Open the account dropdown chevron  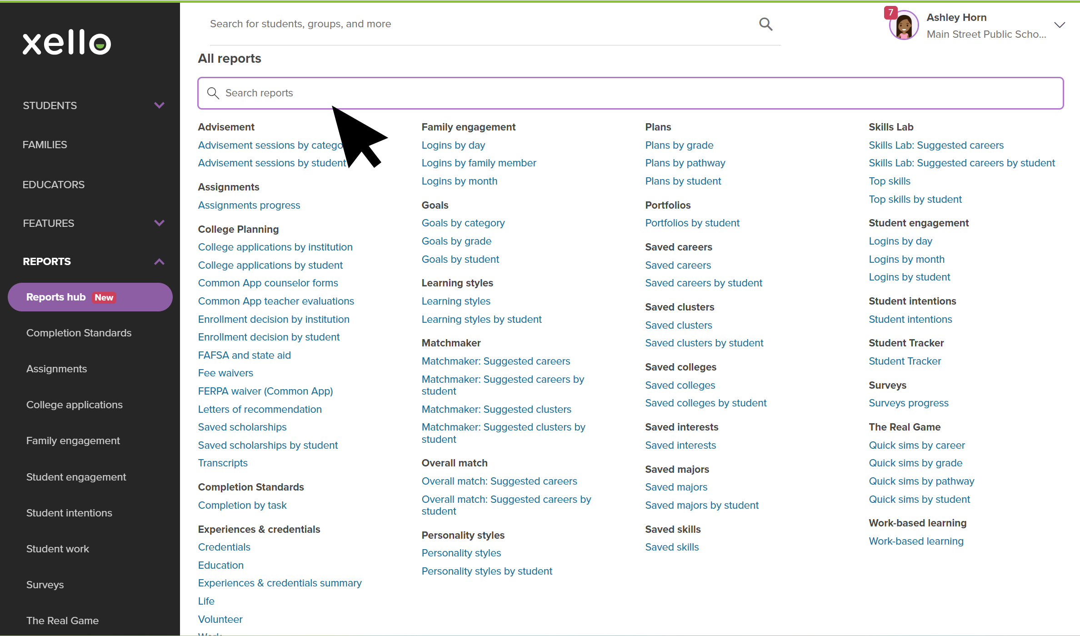tap(1060, 25)
